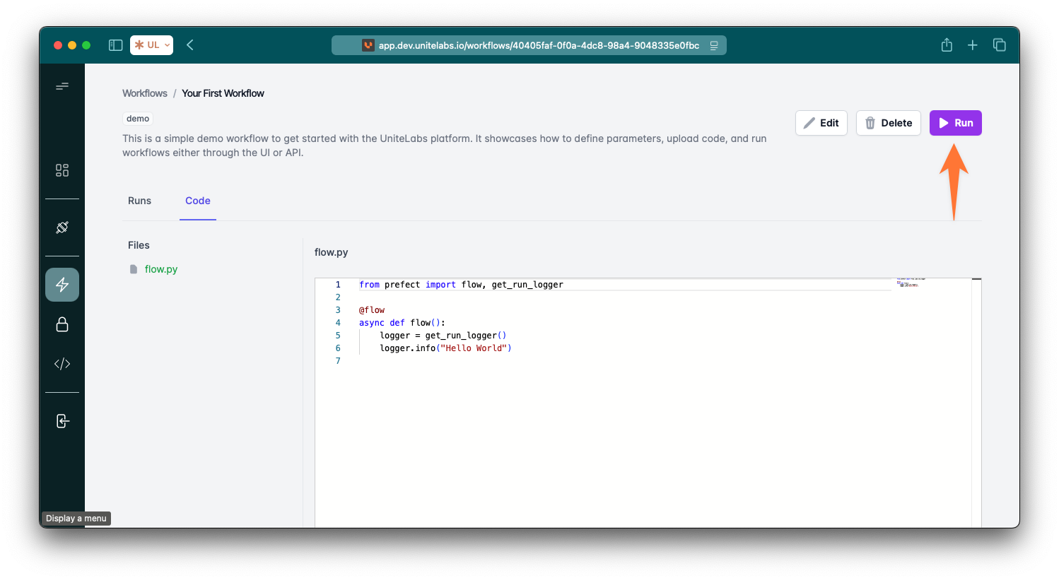The width and height of the screenshot is (1059, 580).
Task: Expand the sidebar hamburger menu
Action: click(x=62, y=86)
